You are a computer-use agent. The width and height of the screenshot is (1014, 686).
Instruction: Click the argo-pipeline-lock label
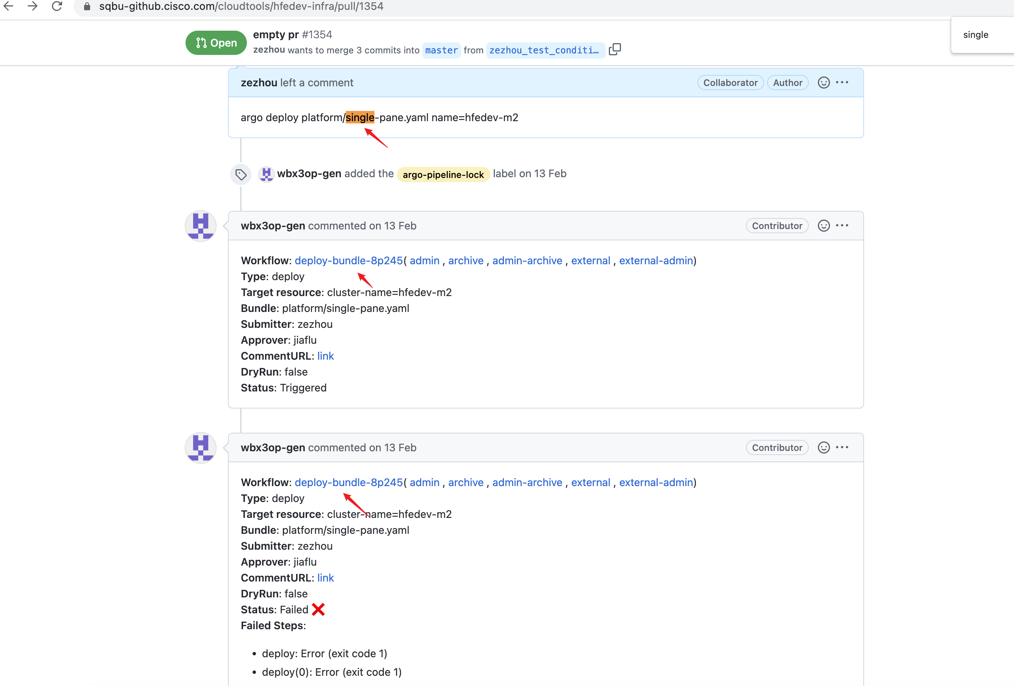coord(443,175)
